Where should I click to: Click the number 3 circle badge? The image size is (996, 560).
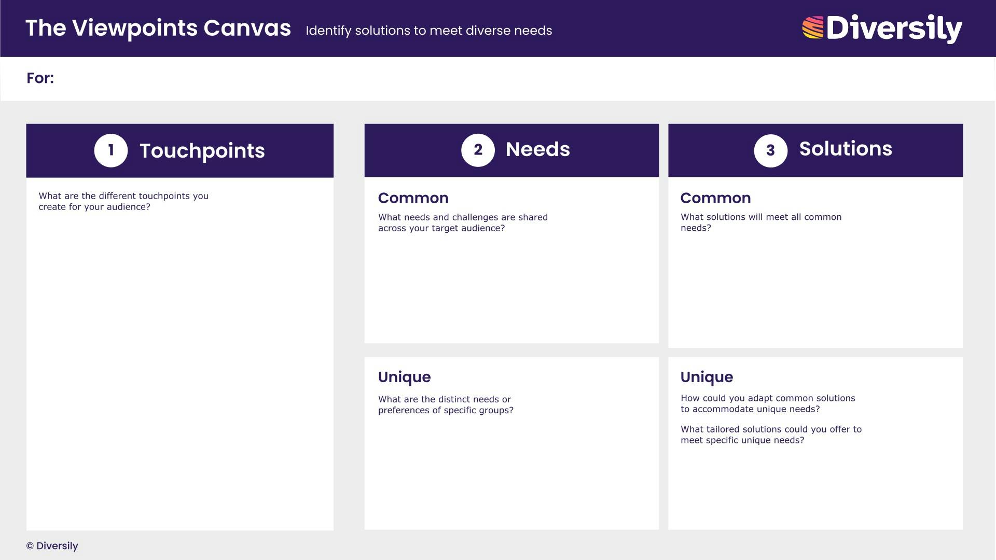770,151
